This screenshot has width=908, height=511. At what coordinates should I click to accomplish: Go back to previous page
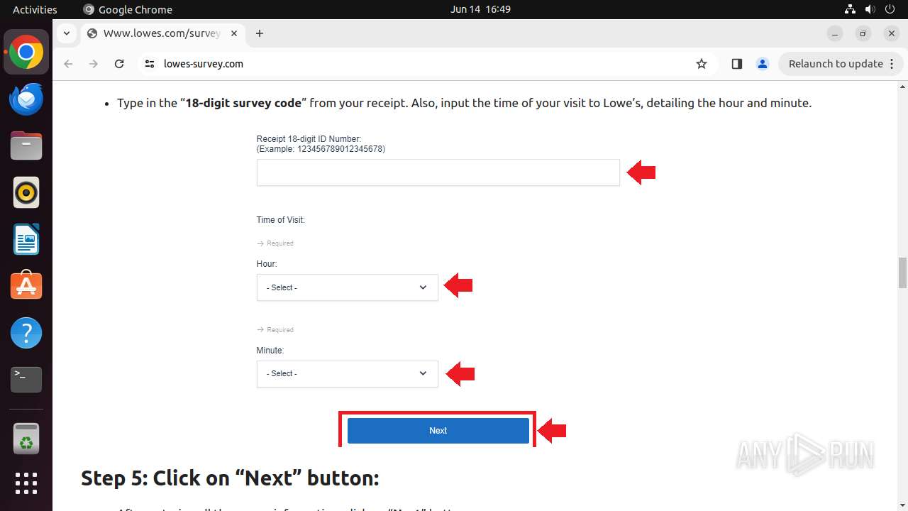(68, 64)
